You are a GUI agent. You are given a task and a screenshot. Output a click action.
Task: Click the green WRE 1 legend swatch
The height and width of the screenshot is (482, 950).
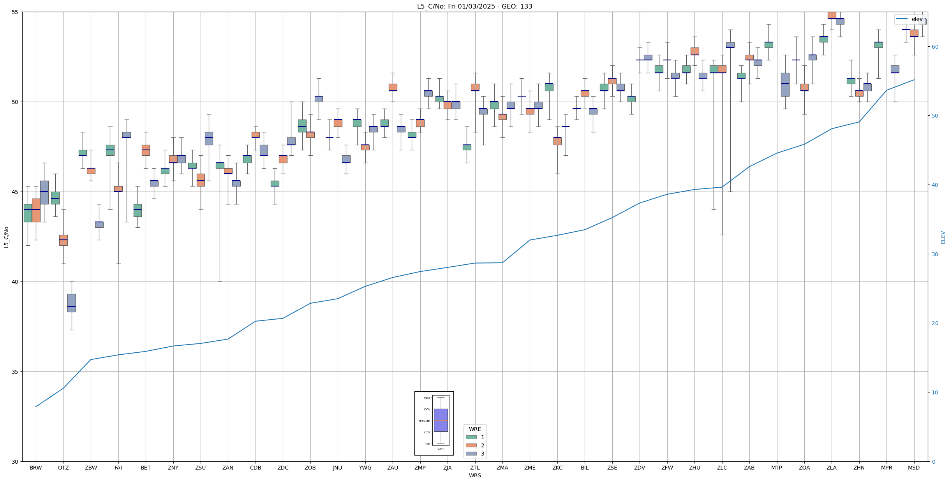click(471, 437)
